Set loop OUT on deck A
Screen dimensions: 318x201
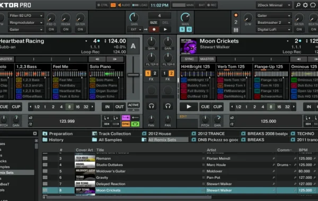pos(119,107)
